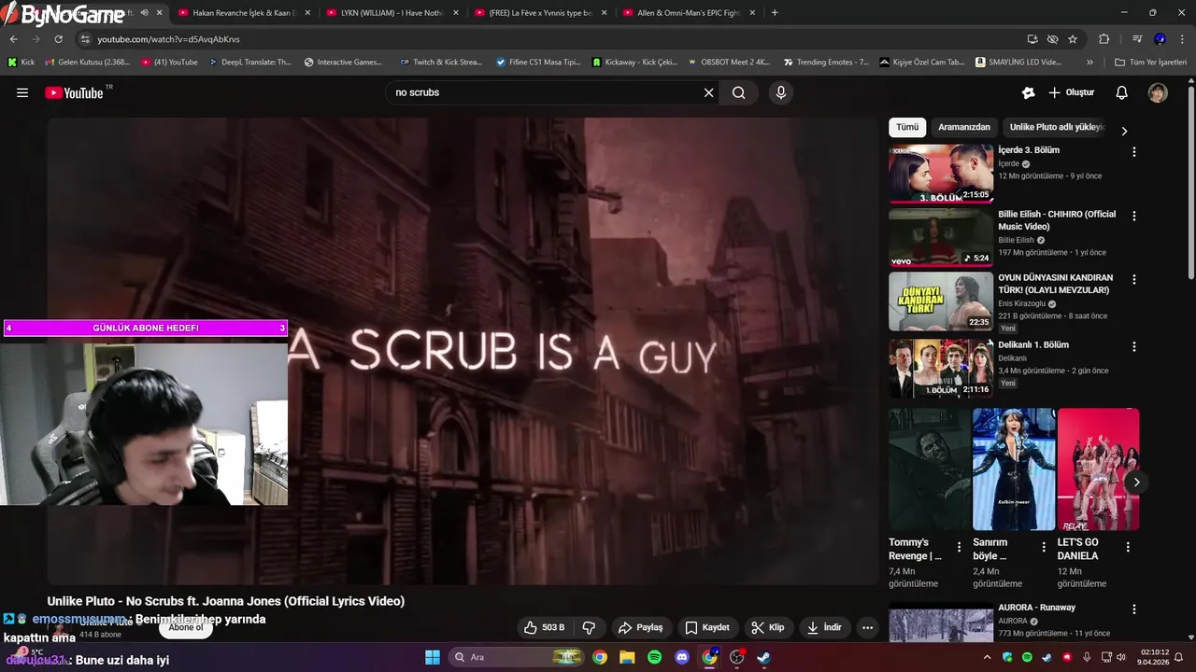View site information in address bar
Viewport: 1196px width, 672px height.
click(85, 39)
